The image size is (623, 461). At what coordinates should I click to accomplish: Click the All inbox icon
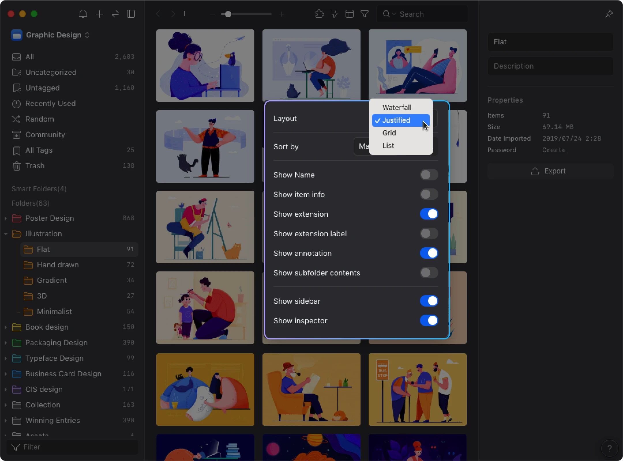(16, 57)
